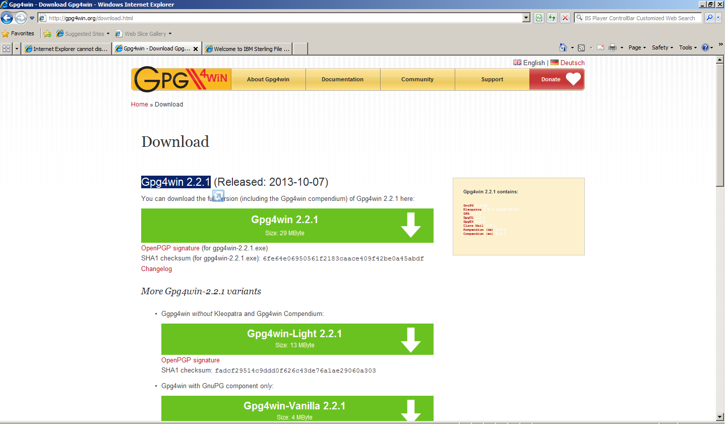Viewport: 725px width, 424px height.
Task: Click the search magnifier in the web search box
Action: coord(709,18)
